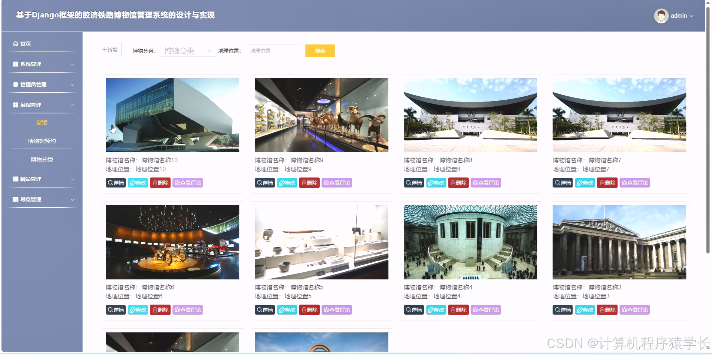712x355 pixels.
Task: Click the system title in header
Action: click(115, 15)
